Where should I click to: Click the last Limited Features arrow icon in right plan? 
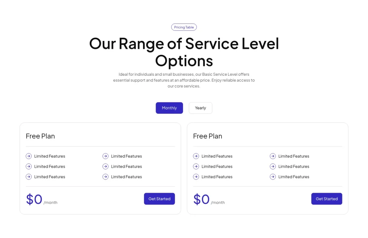[x=273, y=177]
